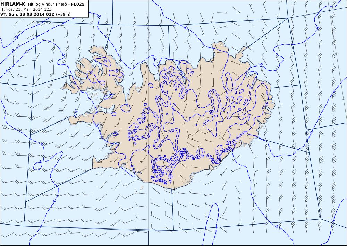This screenshot has width=347, height=246.
Task: Click the (+39 h) forecast offset text
Action: point(63,14)
